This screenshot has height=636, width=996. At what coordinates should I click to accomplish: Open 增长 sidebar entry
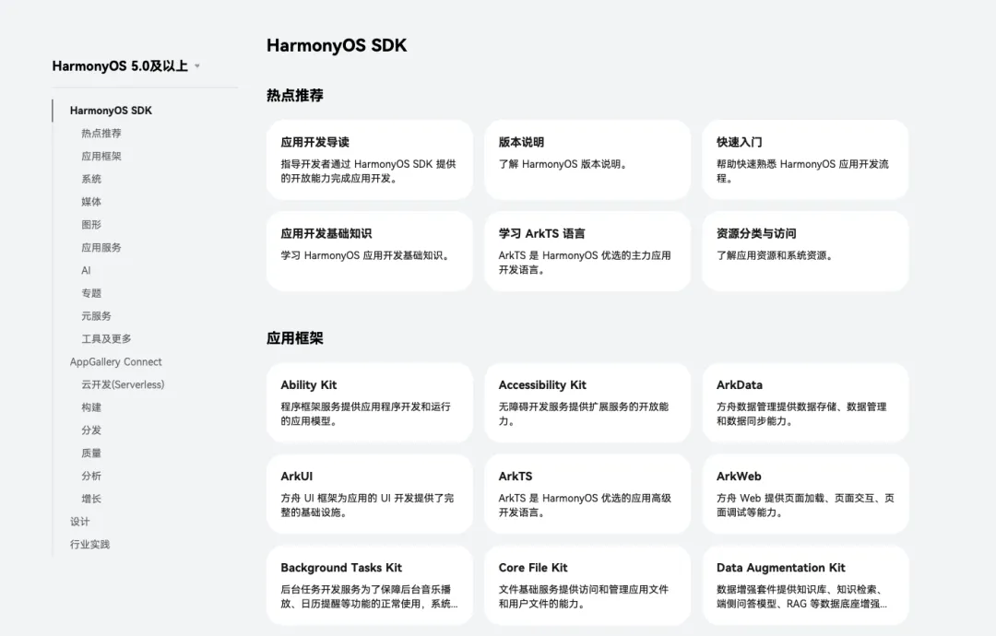pyautogui.click(x=90, y=499)
